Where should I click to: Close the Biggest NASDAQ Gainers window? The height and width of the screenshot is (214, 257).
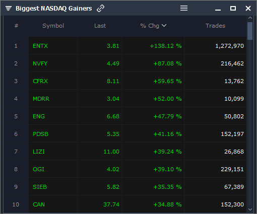click(x=248, y=8)
